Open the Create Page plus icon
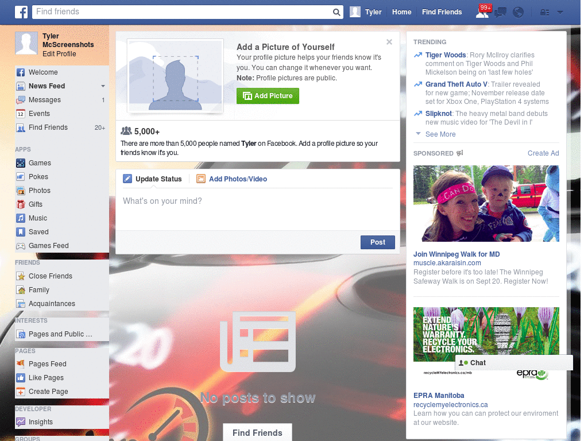Image resolution: width=588 pixels, height=441 pixels. pyautogui.click(x=21, y=392)
